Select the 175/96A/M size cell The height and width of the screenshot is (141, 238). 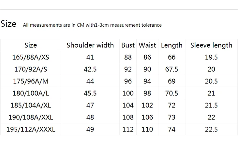31,81
